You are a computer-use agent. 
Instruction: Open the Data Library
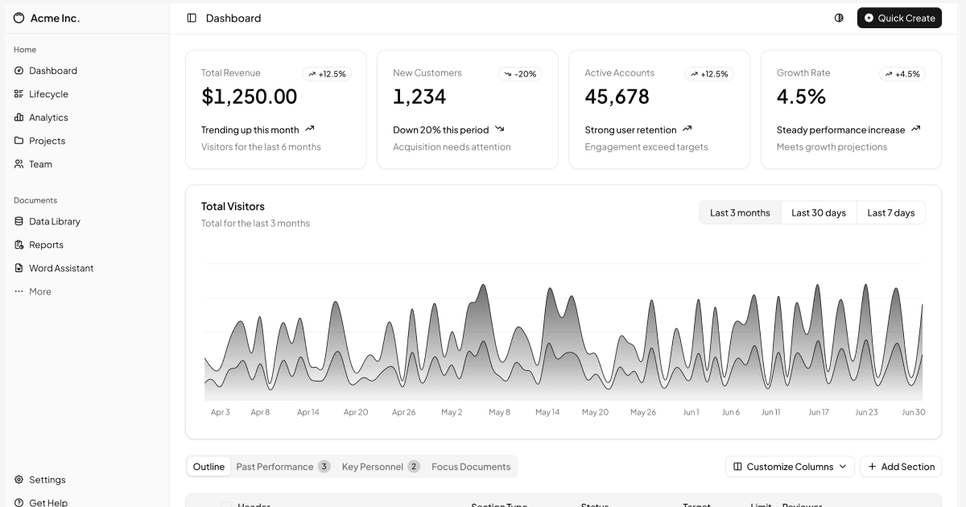[54, 221]
